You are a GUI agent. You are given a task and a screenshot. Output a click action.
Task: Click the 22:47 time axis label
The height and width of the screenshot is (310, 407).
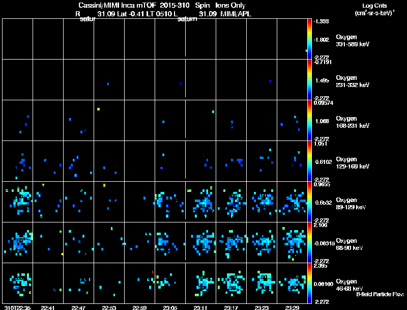pos(78,307)
